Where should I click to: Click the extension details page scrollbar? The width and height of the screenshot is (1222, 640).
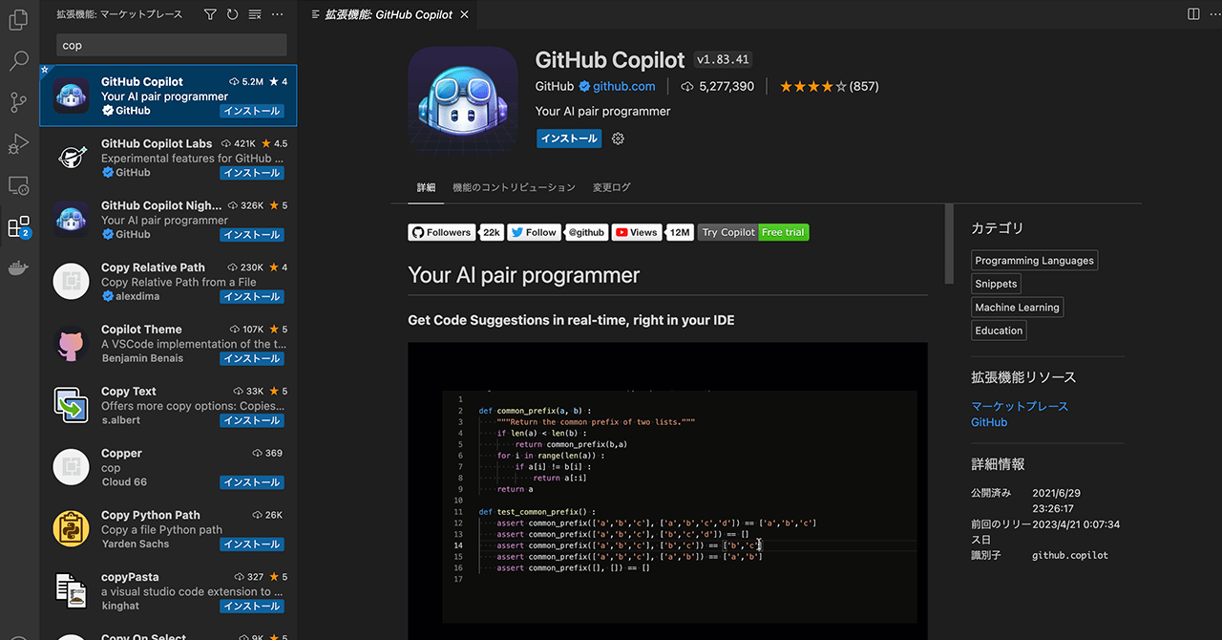point(948,244)
